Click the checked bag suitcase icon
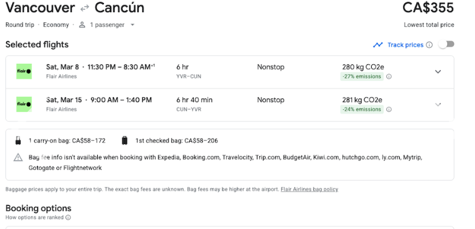Viewport: 475px width, 229px height. coord(125,140)
